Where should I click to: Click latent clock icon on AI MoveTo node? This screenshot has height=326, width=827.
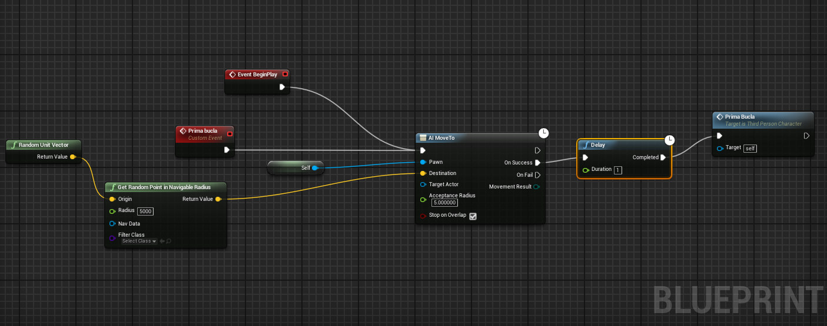click(544, 133)
